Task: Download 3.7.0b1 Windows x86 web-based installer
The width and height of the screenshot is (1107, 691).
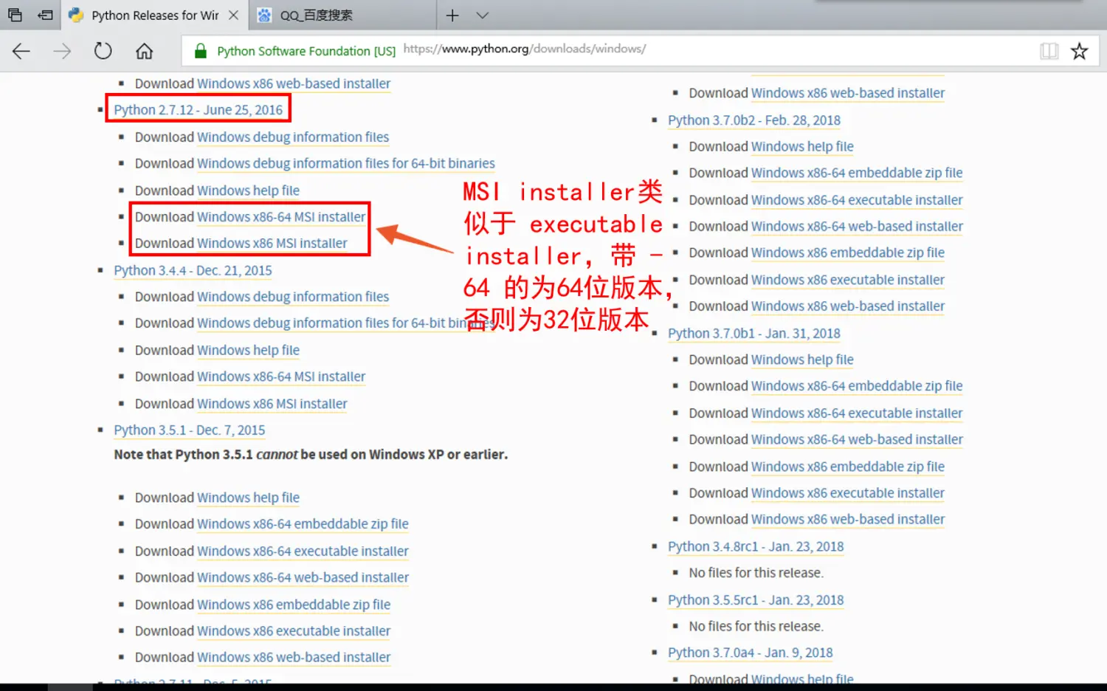Action: (x=848, y=520)
